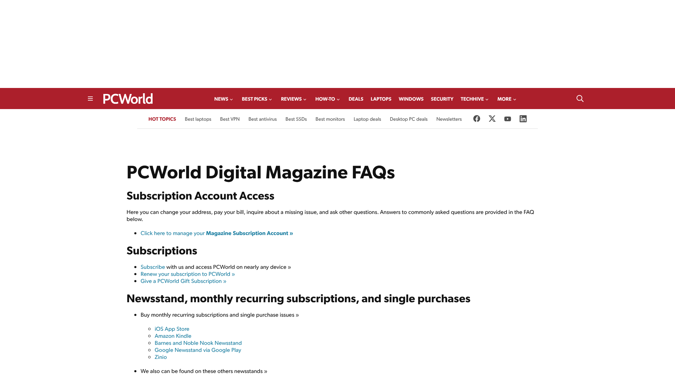Open the Zinio link
This screenshot has width=675, height=380.
pyautogui.click(x=161, y=357)
